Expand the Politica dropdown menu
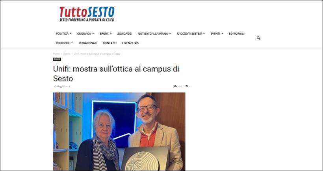Viewport: 323px width, 171px height. coord(64,33)
